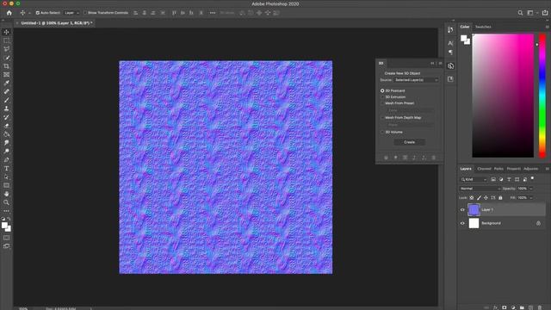
Task: Enable Show Transform Controls checkbox
Action: [x=85, y=13]
